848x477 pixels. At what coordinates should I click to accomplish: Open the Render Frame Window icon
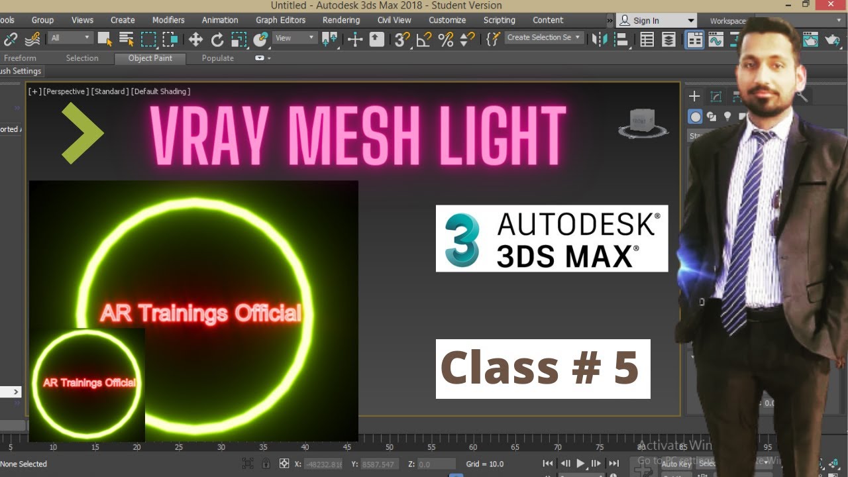coord(811,40)
